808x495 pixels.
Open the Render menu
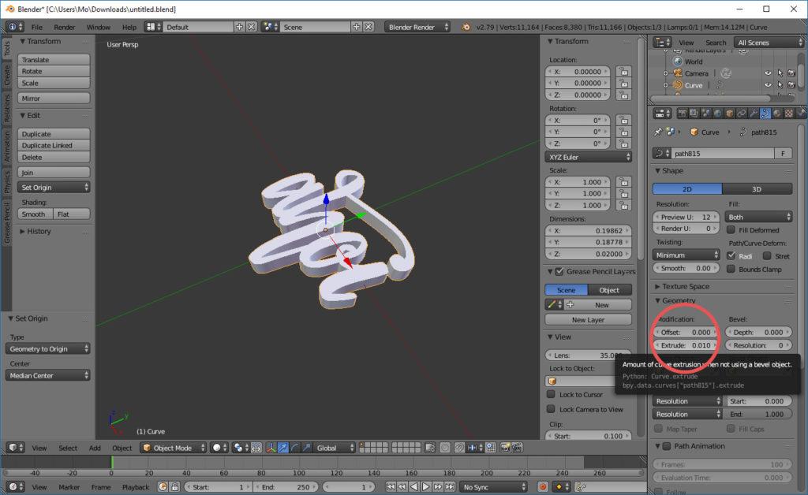pyautogui.click(x=65, y=27)
